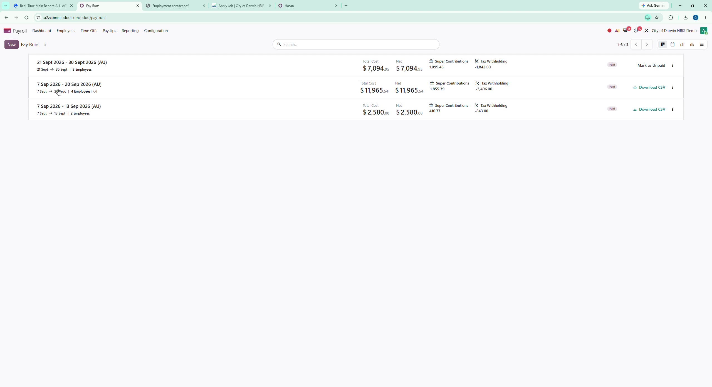Screen dimensions: 712x387
Task: Focus the pay runs Search field
Action: point(356,44)
